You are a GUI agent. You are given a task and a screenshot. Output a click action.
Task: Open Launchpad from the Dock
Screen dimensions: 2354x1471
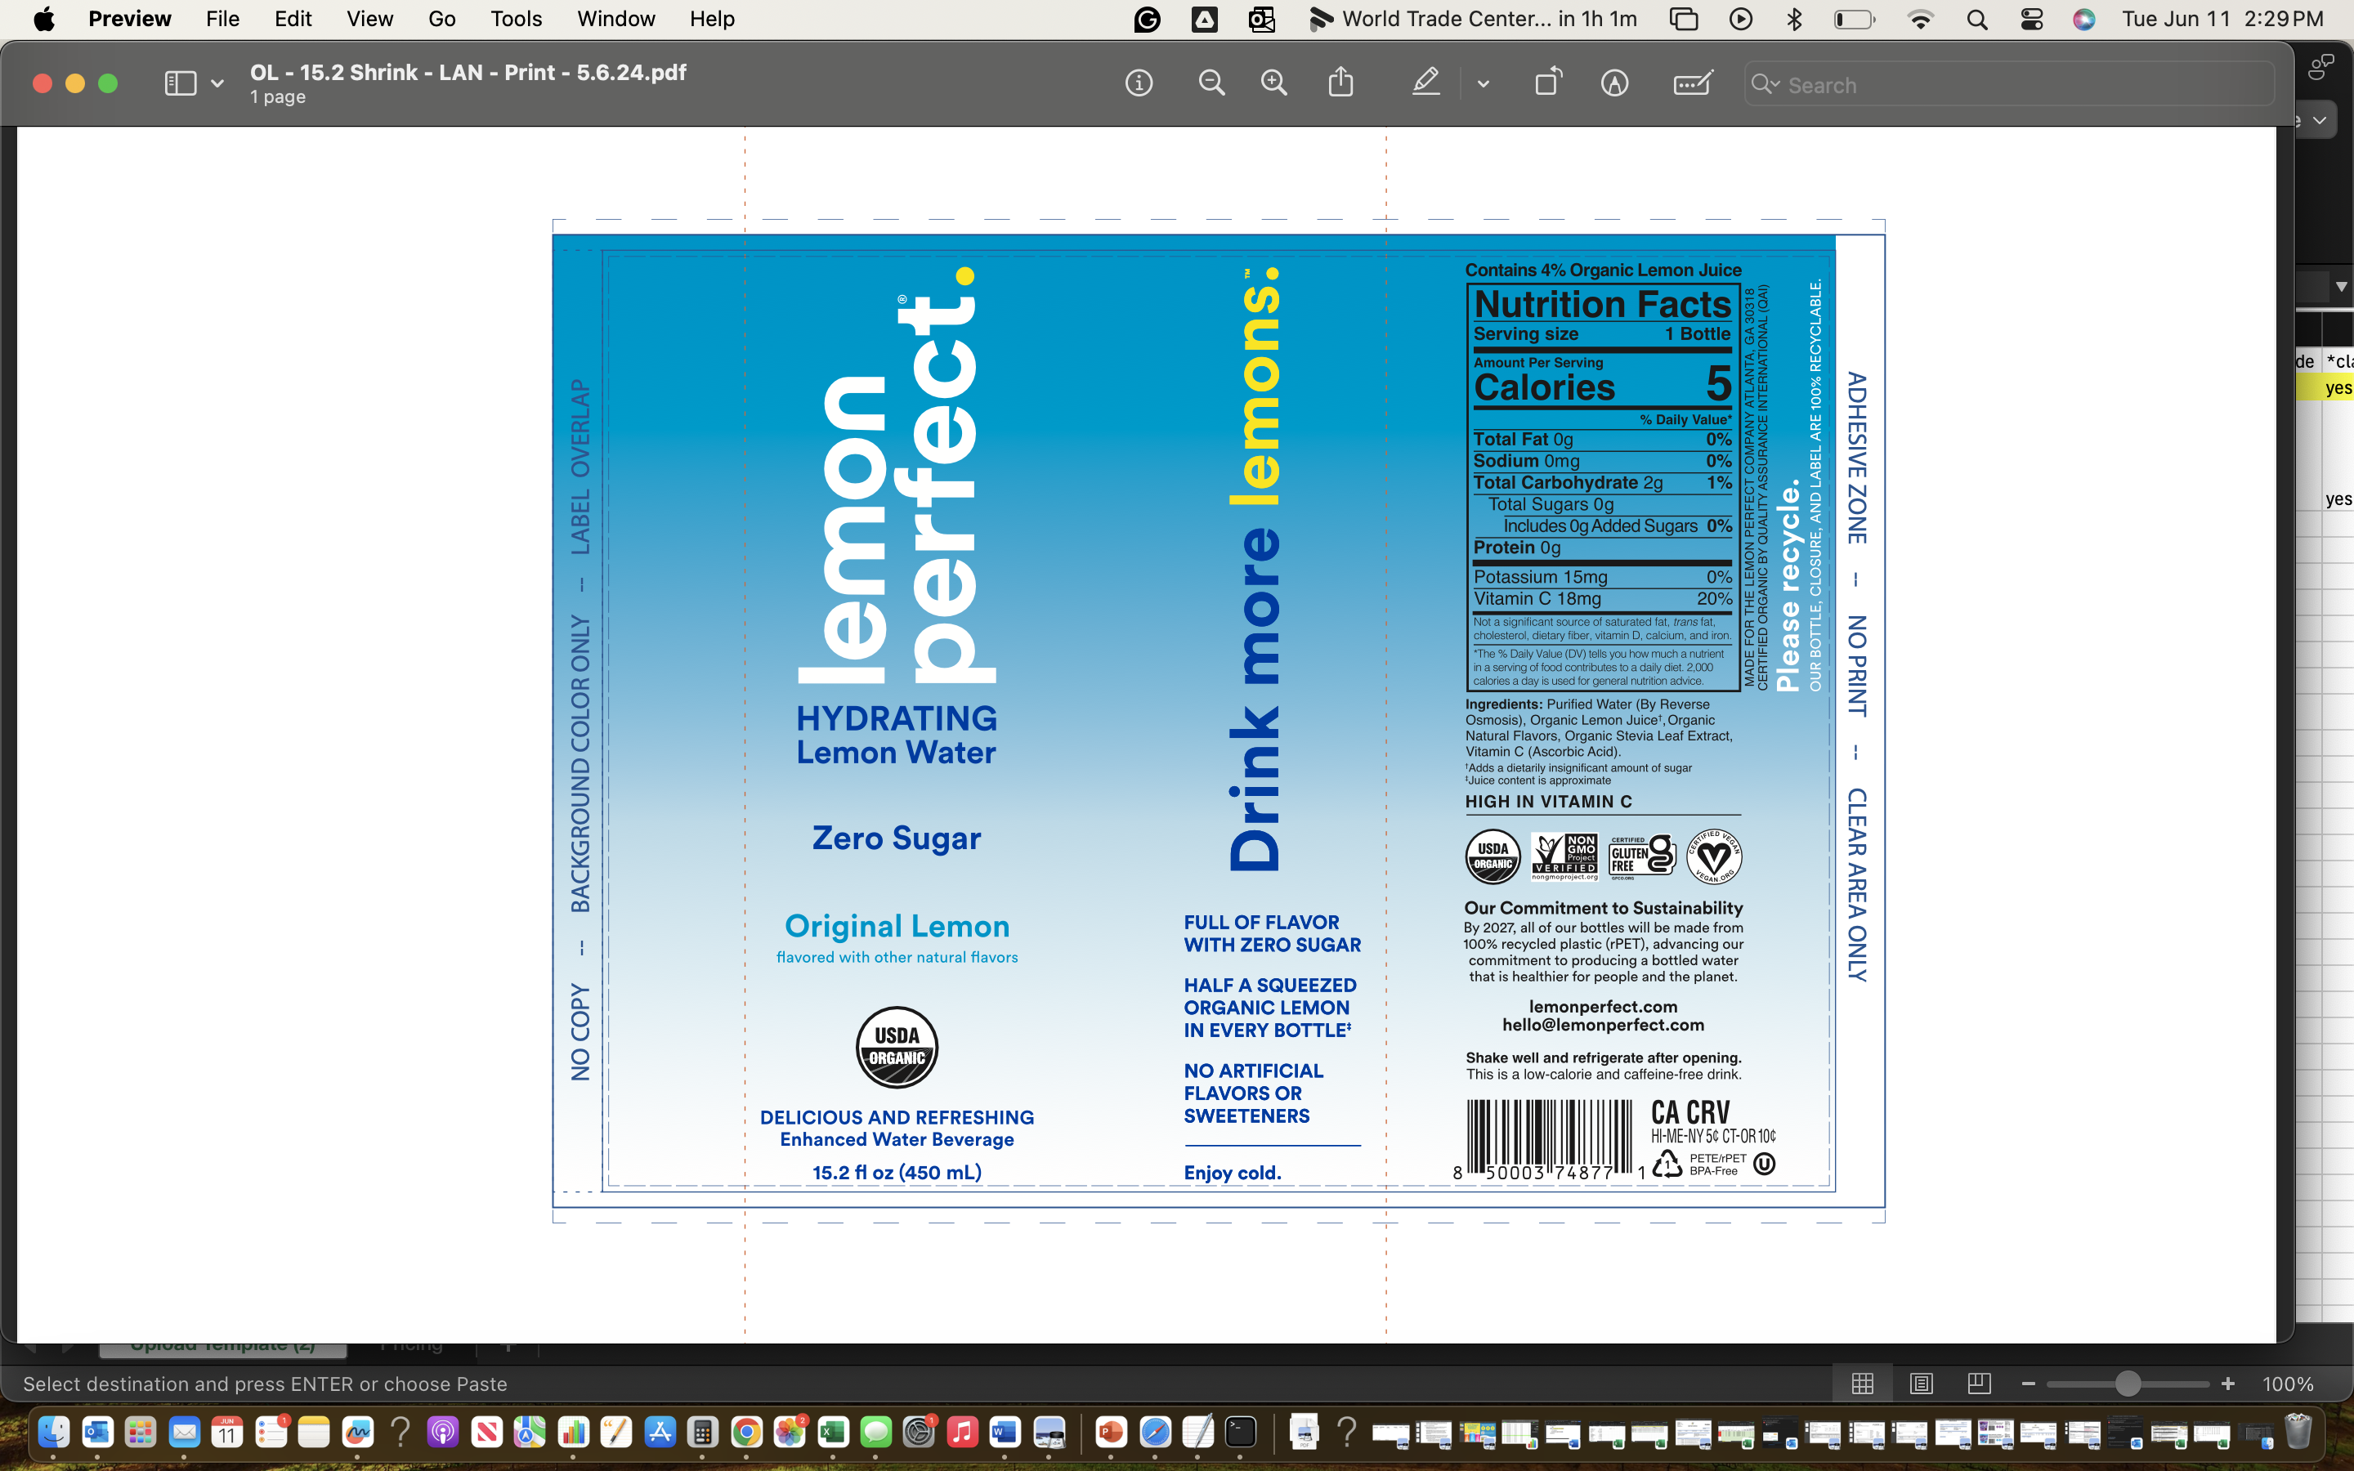coord(140,1432)
